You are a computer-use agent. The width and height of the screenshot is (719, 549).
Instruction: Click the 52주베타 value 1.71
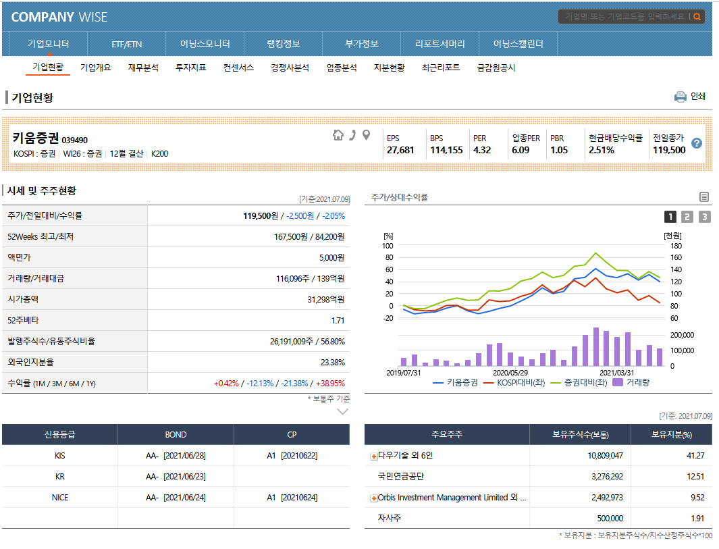338,321
